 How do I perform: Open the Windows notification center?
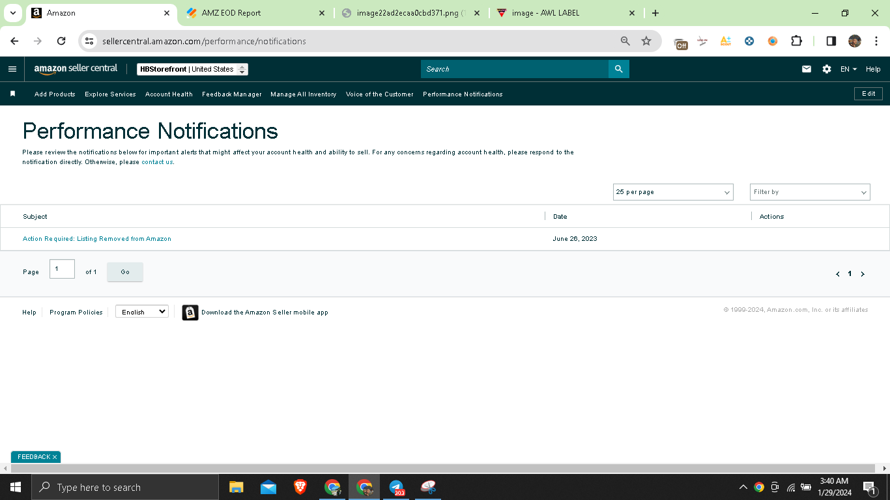tap(869, 487)
